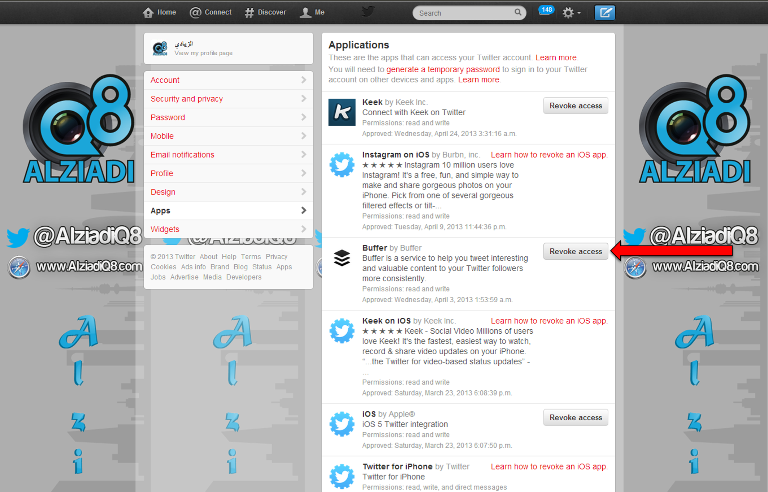Click the search magnifier icon

pyautogui.click(x=518, y=12)
